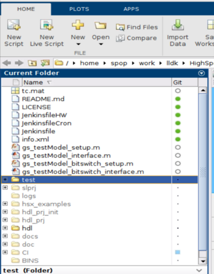Expand the docs folder
The height and width of the screenshot is (274, 214).
coord(5,236)
